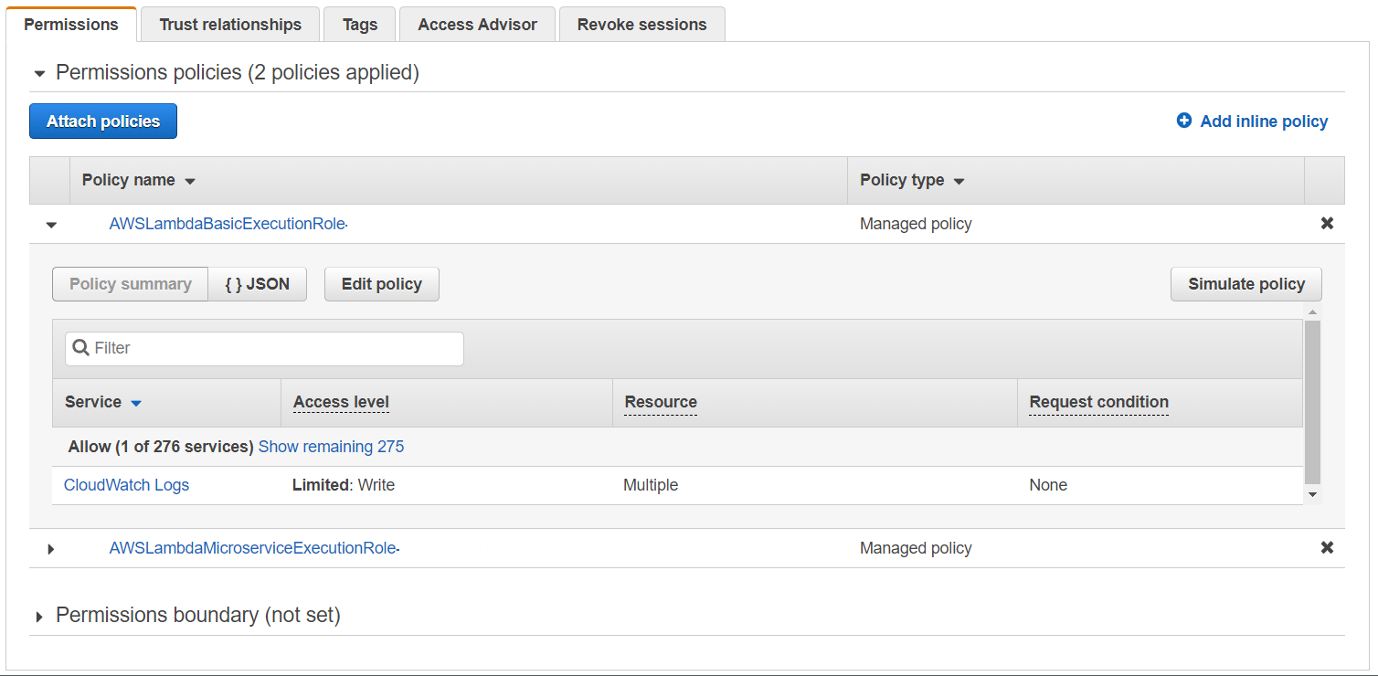Click the sort arrow on Policy name
This screenshot has height=676, width=1378.
tap(190, 180)
